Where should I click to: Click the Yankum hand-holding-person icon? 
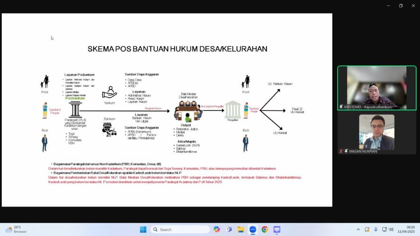[109, 93]
